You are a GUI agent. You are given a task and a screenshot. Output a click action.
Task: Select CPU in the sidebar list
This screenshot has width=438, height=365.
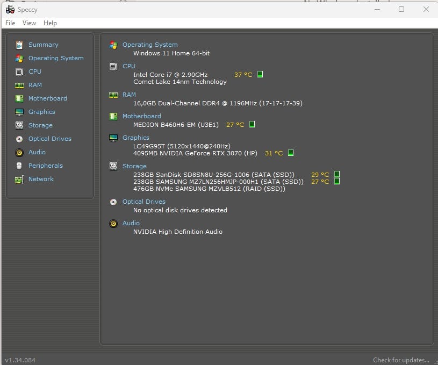(x=35, y=71)
